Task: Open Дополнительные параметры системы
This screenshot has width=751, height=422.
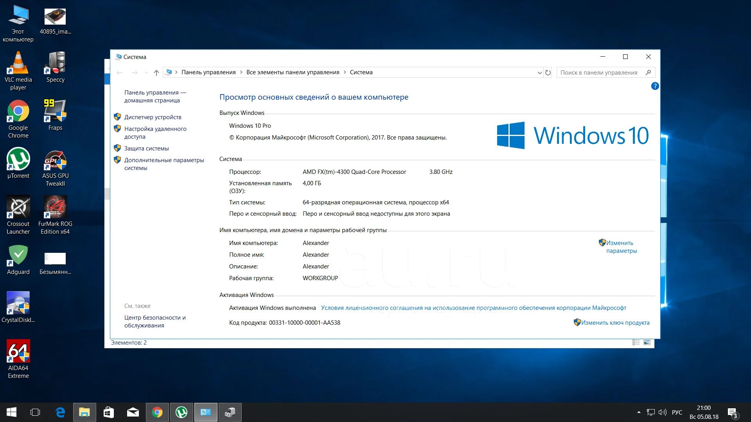Action: [x=164, y=164]
